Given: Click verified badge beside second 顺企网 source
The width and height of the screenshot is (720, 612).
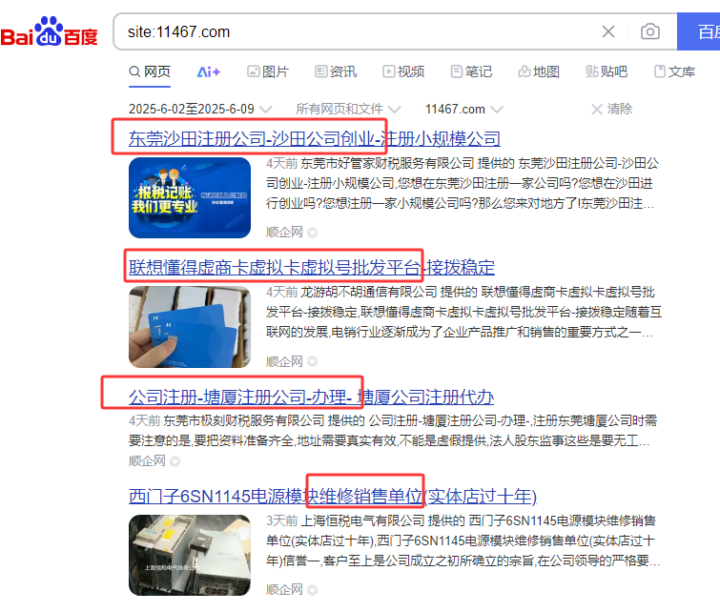Looking at the screenshot, I should click(312, 362).
